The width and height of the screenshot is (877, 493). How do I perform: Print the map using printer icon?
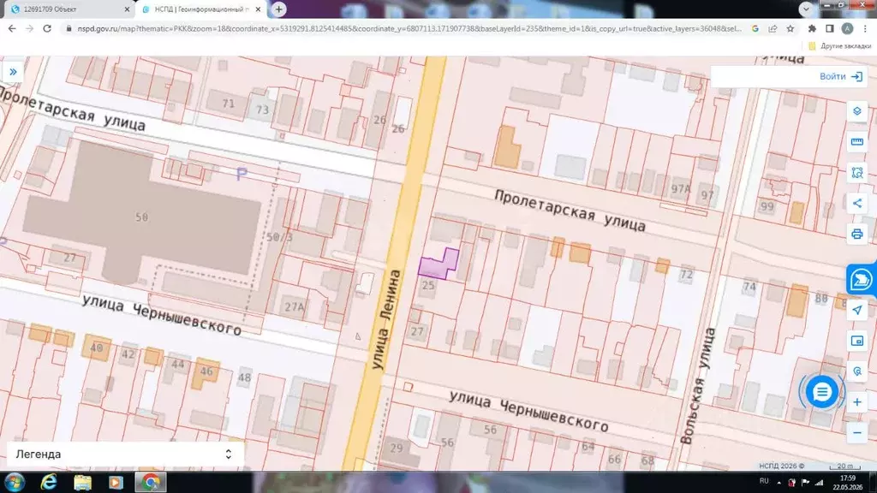[856, 234]
